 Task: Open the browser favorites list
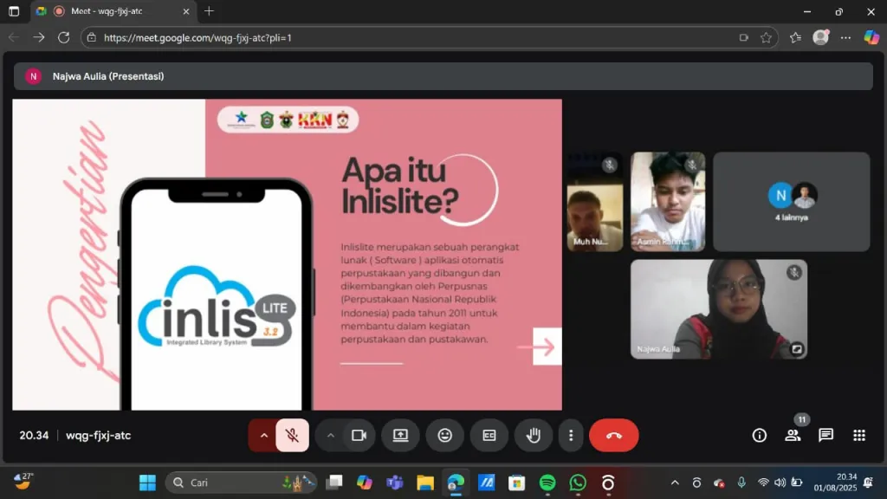795,38
